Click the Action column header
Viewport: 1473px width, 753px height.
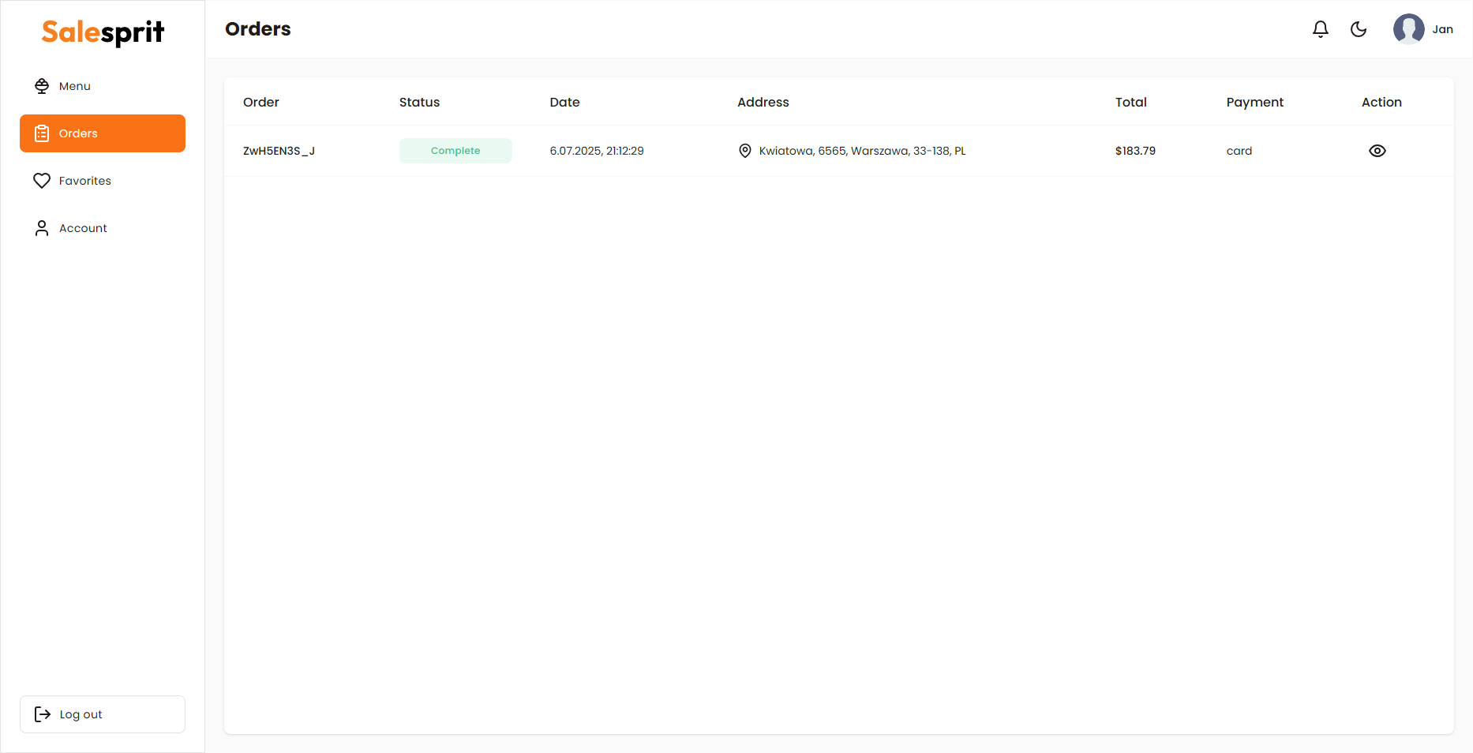tap(1381, 102)
